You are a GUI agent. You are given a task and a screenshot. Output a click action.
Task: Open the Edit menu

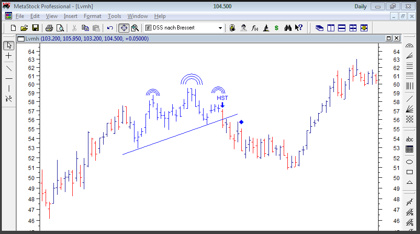(x=35, y=16)
